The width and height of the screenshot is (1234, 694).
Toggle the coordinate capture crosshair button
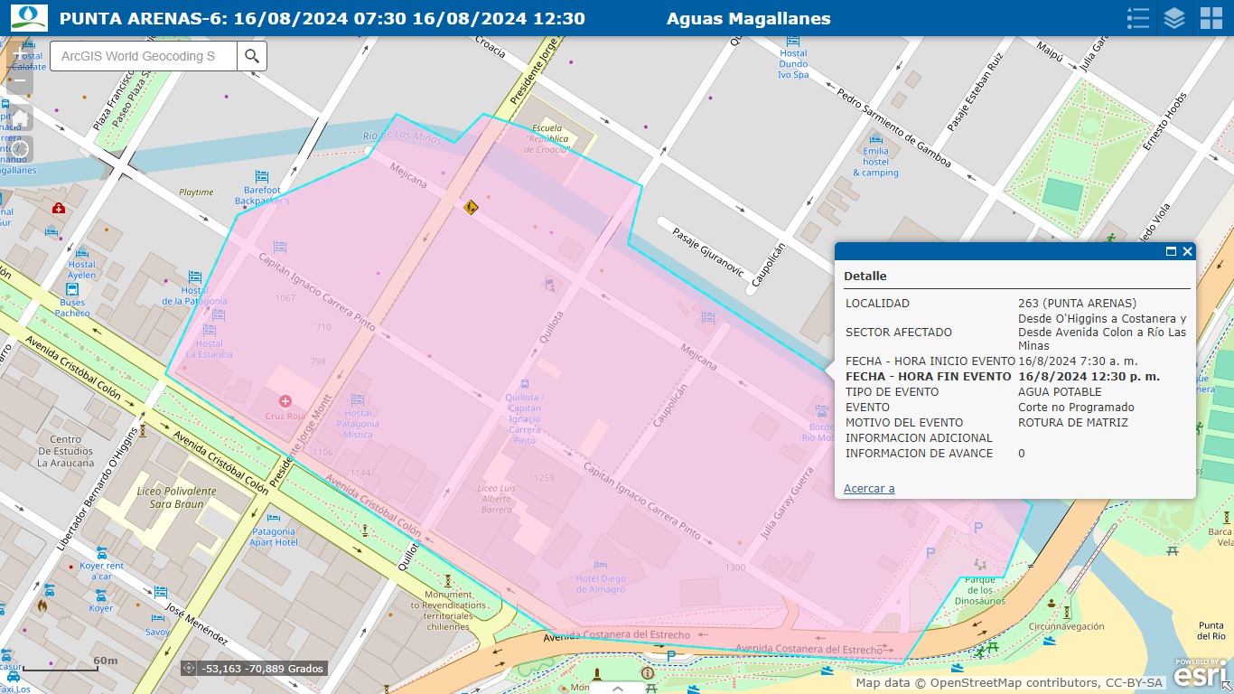(189, 669)
